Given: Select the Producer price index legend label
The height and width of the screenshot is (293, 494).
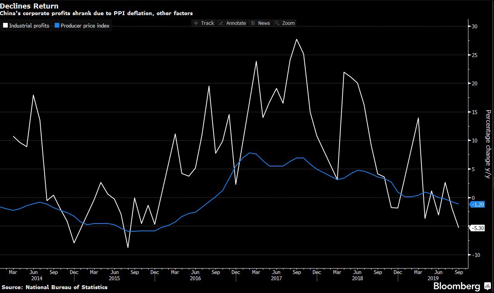Looking at the screenshot, I should pos(85,26).
